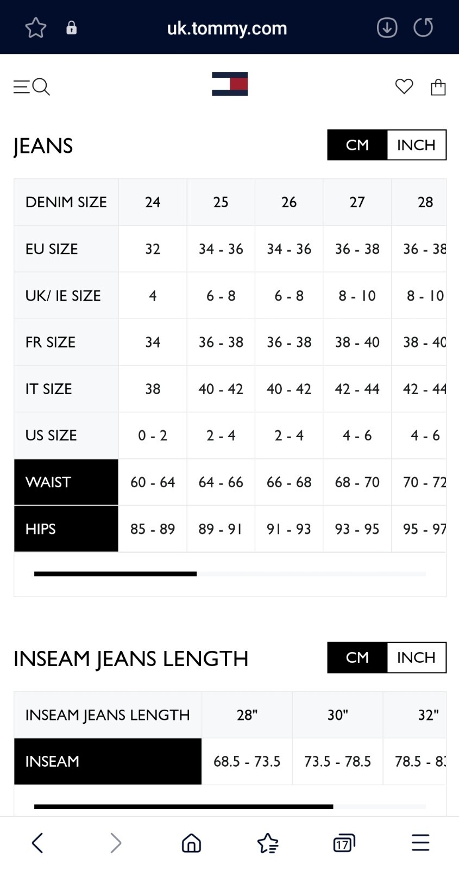Tap the padlock site security icon

(71, 28)
